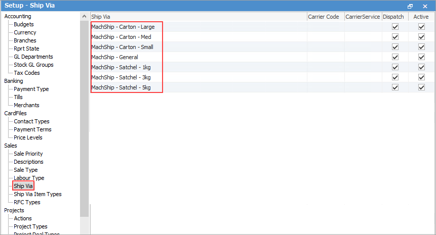Toggle Active for MachShip - Carton - Med
The image size is (436, 235).
pyautogui.click(x=421, y=37)
